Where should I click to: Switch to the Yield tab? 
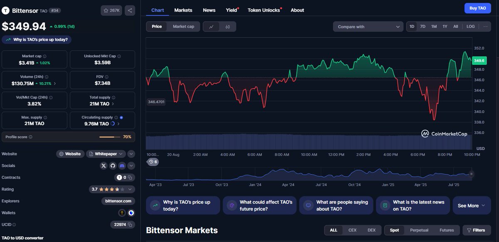(232, 10)
